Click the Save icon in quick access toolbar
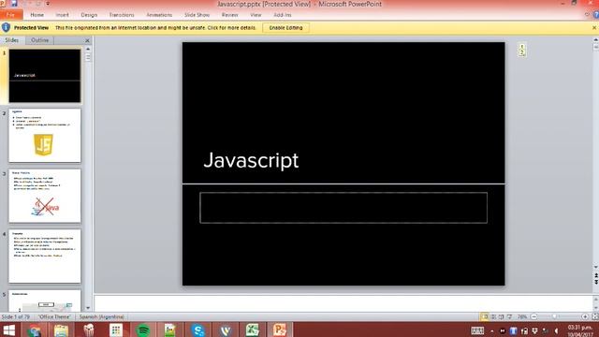This screenshot has width=599, height=337. 14,4
